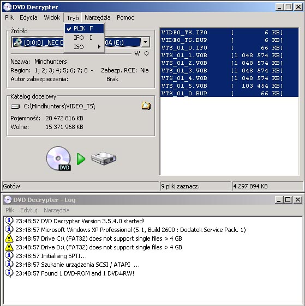Click the Found 1 DVD-ROM log entry text
Viewport: 305px width, 306px height.
click(x=75, y=273)
